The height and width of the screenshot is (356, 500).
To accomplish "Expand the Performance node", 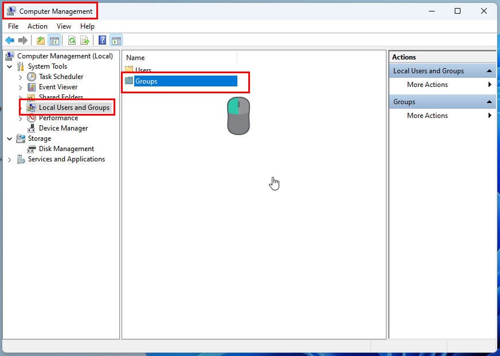I will (x=21, y=118).
